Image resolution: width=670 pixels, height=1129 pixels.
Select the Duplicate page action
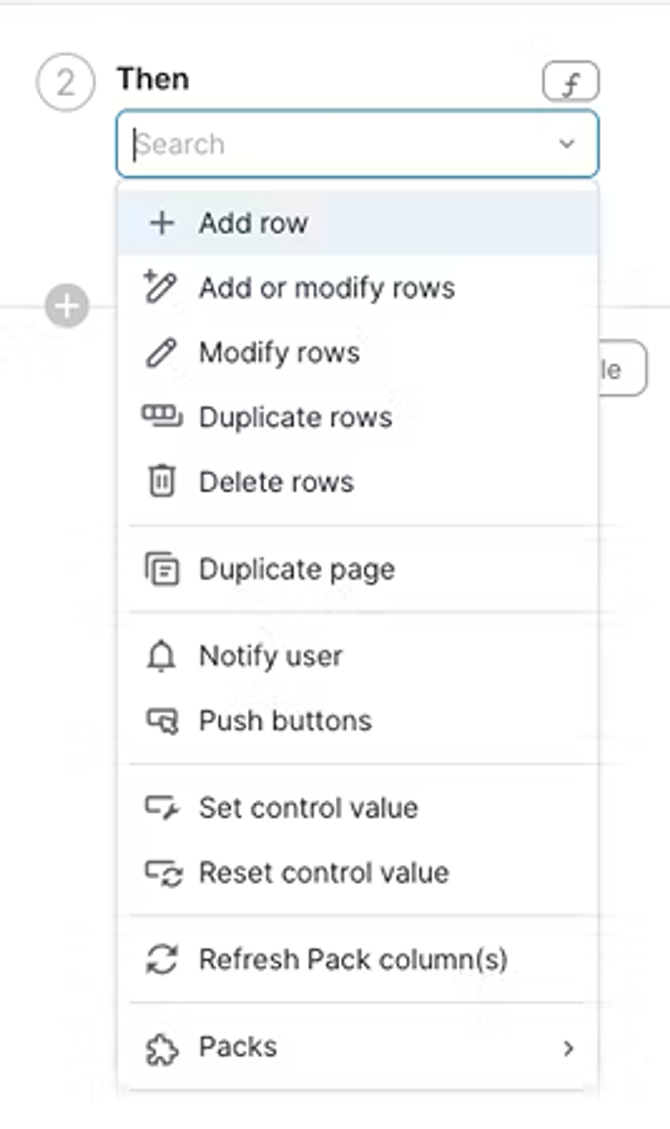pos(297,569)
